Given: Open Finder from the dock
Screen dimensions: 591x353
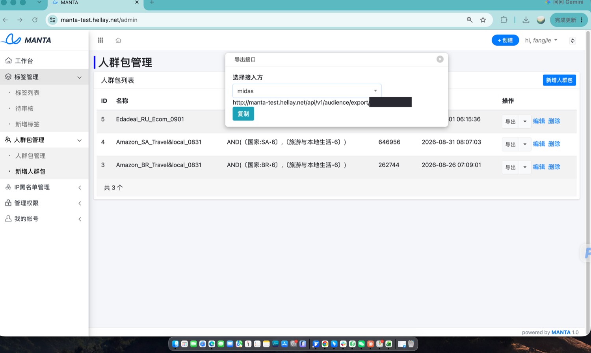Looking at the screenshot, I should [175, 344].
